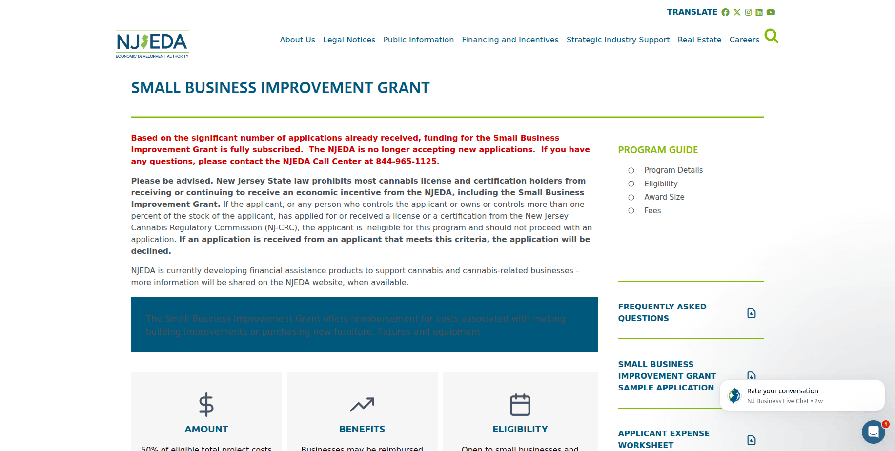Click the bullet beside Award Size
Image resolution: width=895 pixels, height=451 pixels.
tap(631, 197)
